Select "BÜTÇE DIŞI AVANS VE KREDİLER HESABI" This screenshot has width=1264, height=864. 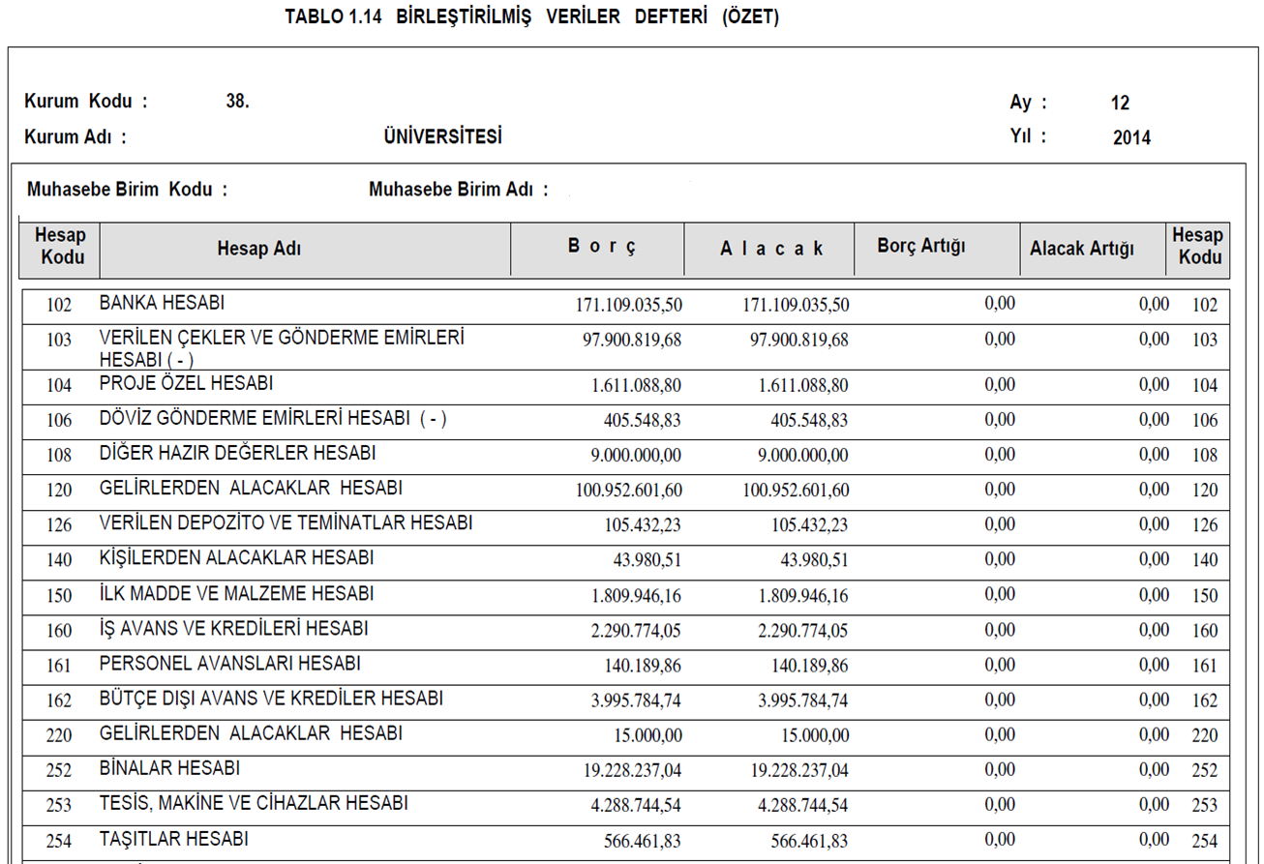point(271,698)
